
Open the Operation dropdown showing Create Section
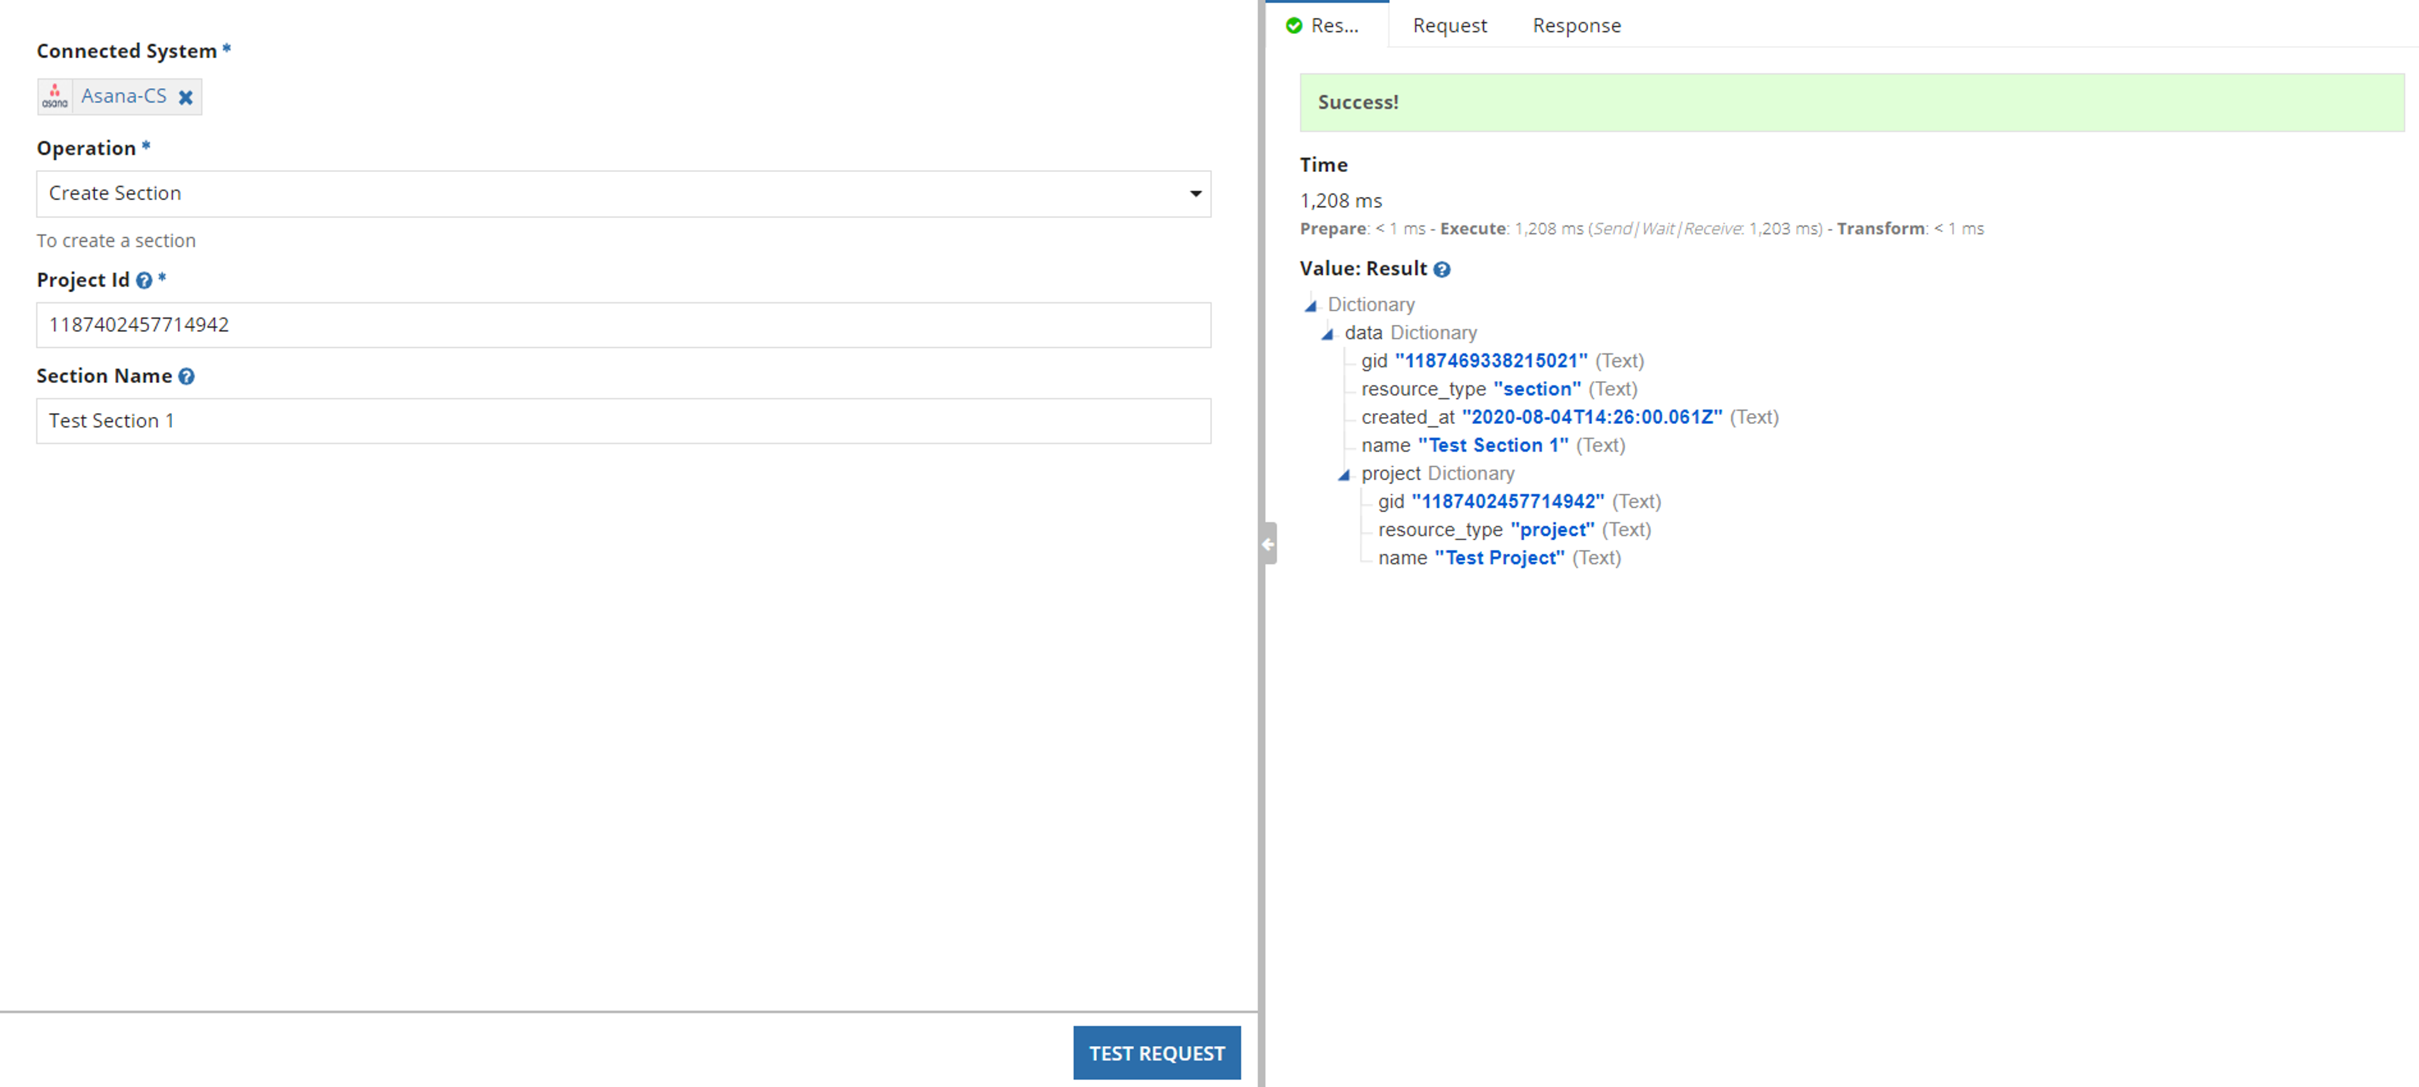tap(624, 193)
